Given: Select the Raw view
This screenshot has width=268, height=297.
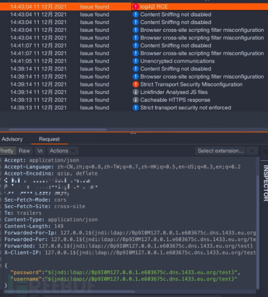Looking at the screenshot, I should click(24, 151).
